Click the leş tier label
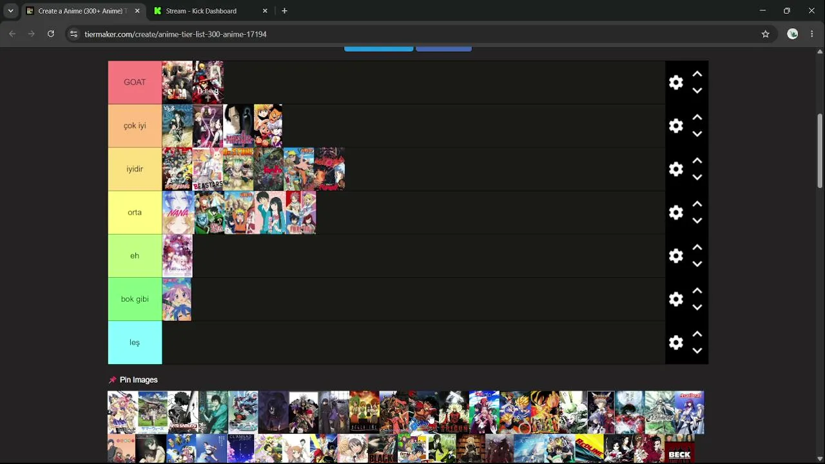The width and height of the screenshot is (825, 464). coord(135,342)
